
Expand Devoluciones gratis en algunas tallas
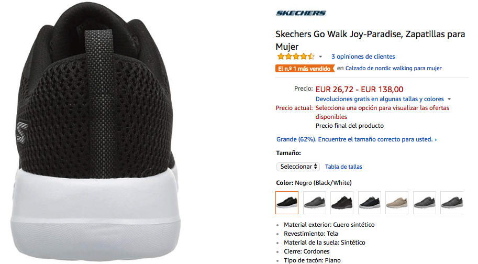point(383,99)
